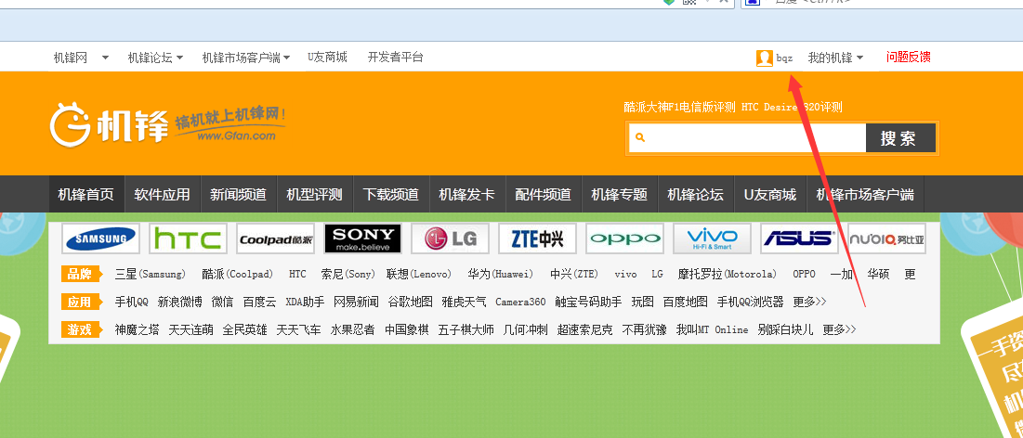
Task: Expand 更多>> in the games row
Action: [840, 329]
